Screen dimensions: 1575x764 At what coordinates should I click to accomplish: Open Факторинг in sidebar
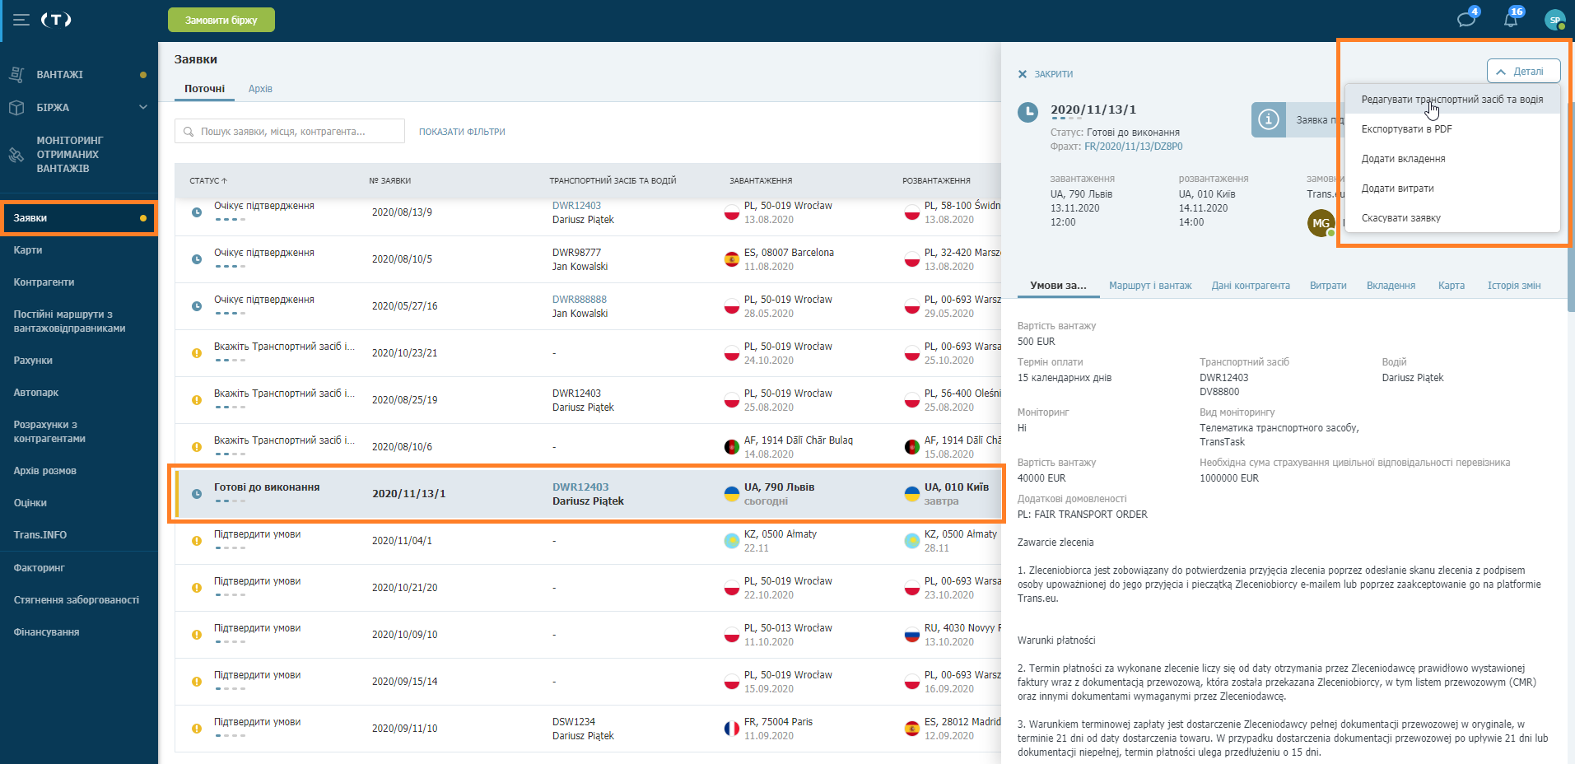coord(39,568)
